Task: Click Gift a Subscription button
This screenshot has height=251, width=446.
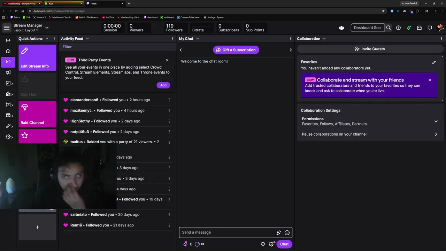Action: tap(236, 50)
